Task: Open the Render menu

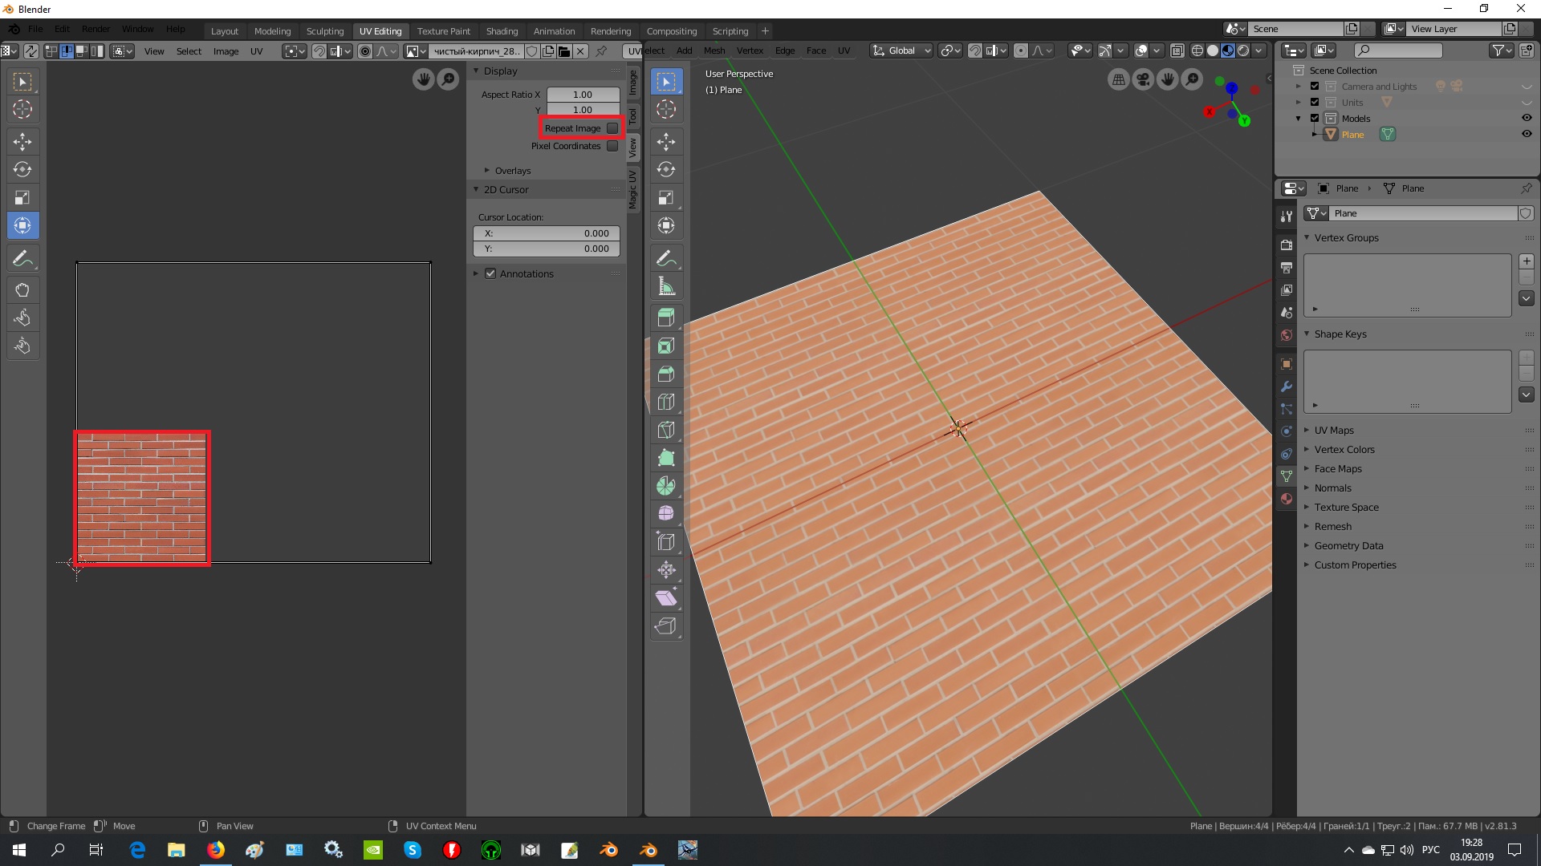Action: 96,29
